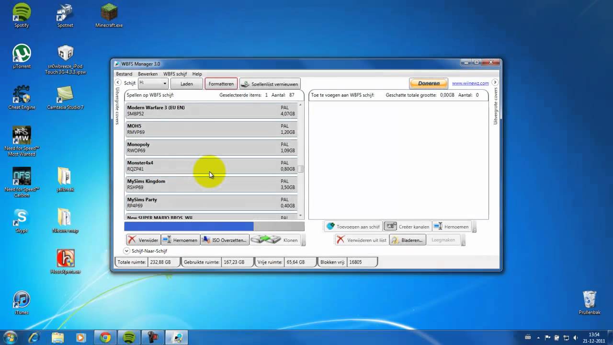
Task: Open the Windows Start menu orb
Action: pyautogui.click(x=10, y=337)
